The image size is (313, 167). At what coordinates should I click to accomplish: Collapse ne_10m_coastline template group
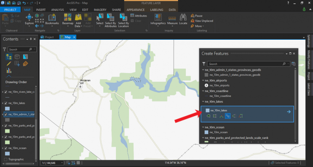point(203,91)
